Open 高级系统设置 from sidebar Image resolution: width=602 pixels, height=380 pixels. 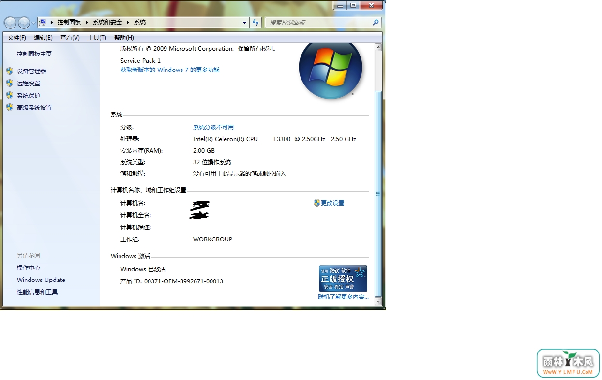(x=34, y=107)
